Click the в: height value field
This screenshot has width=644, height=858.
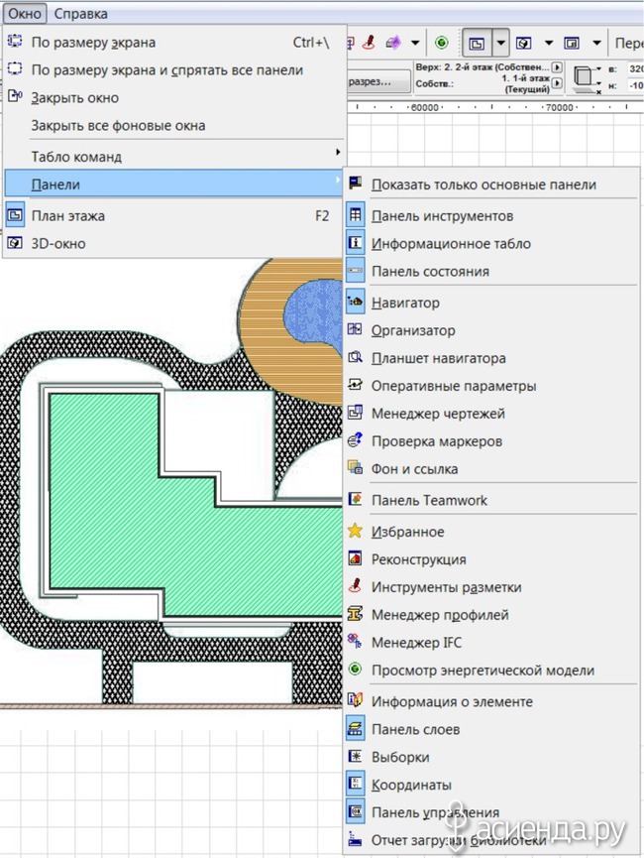tap(635, 69)
